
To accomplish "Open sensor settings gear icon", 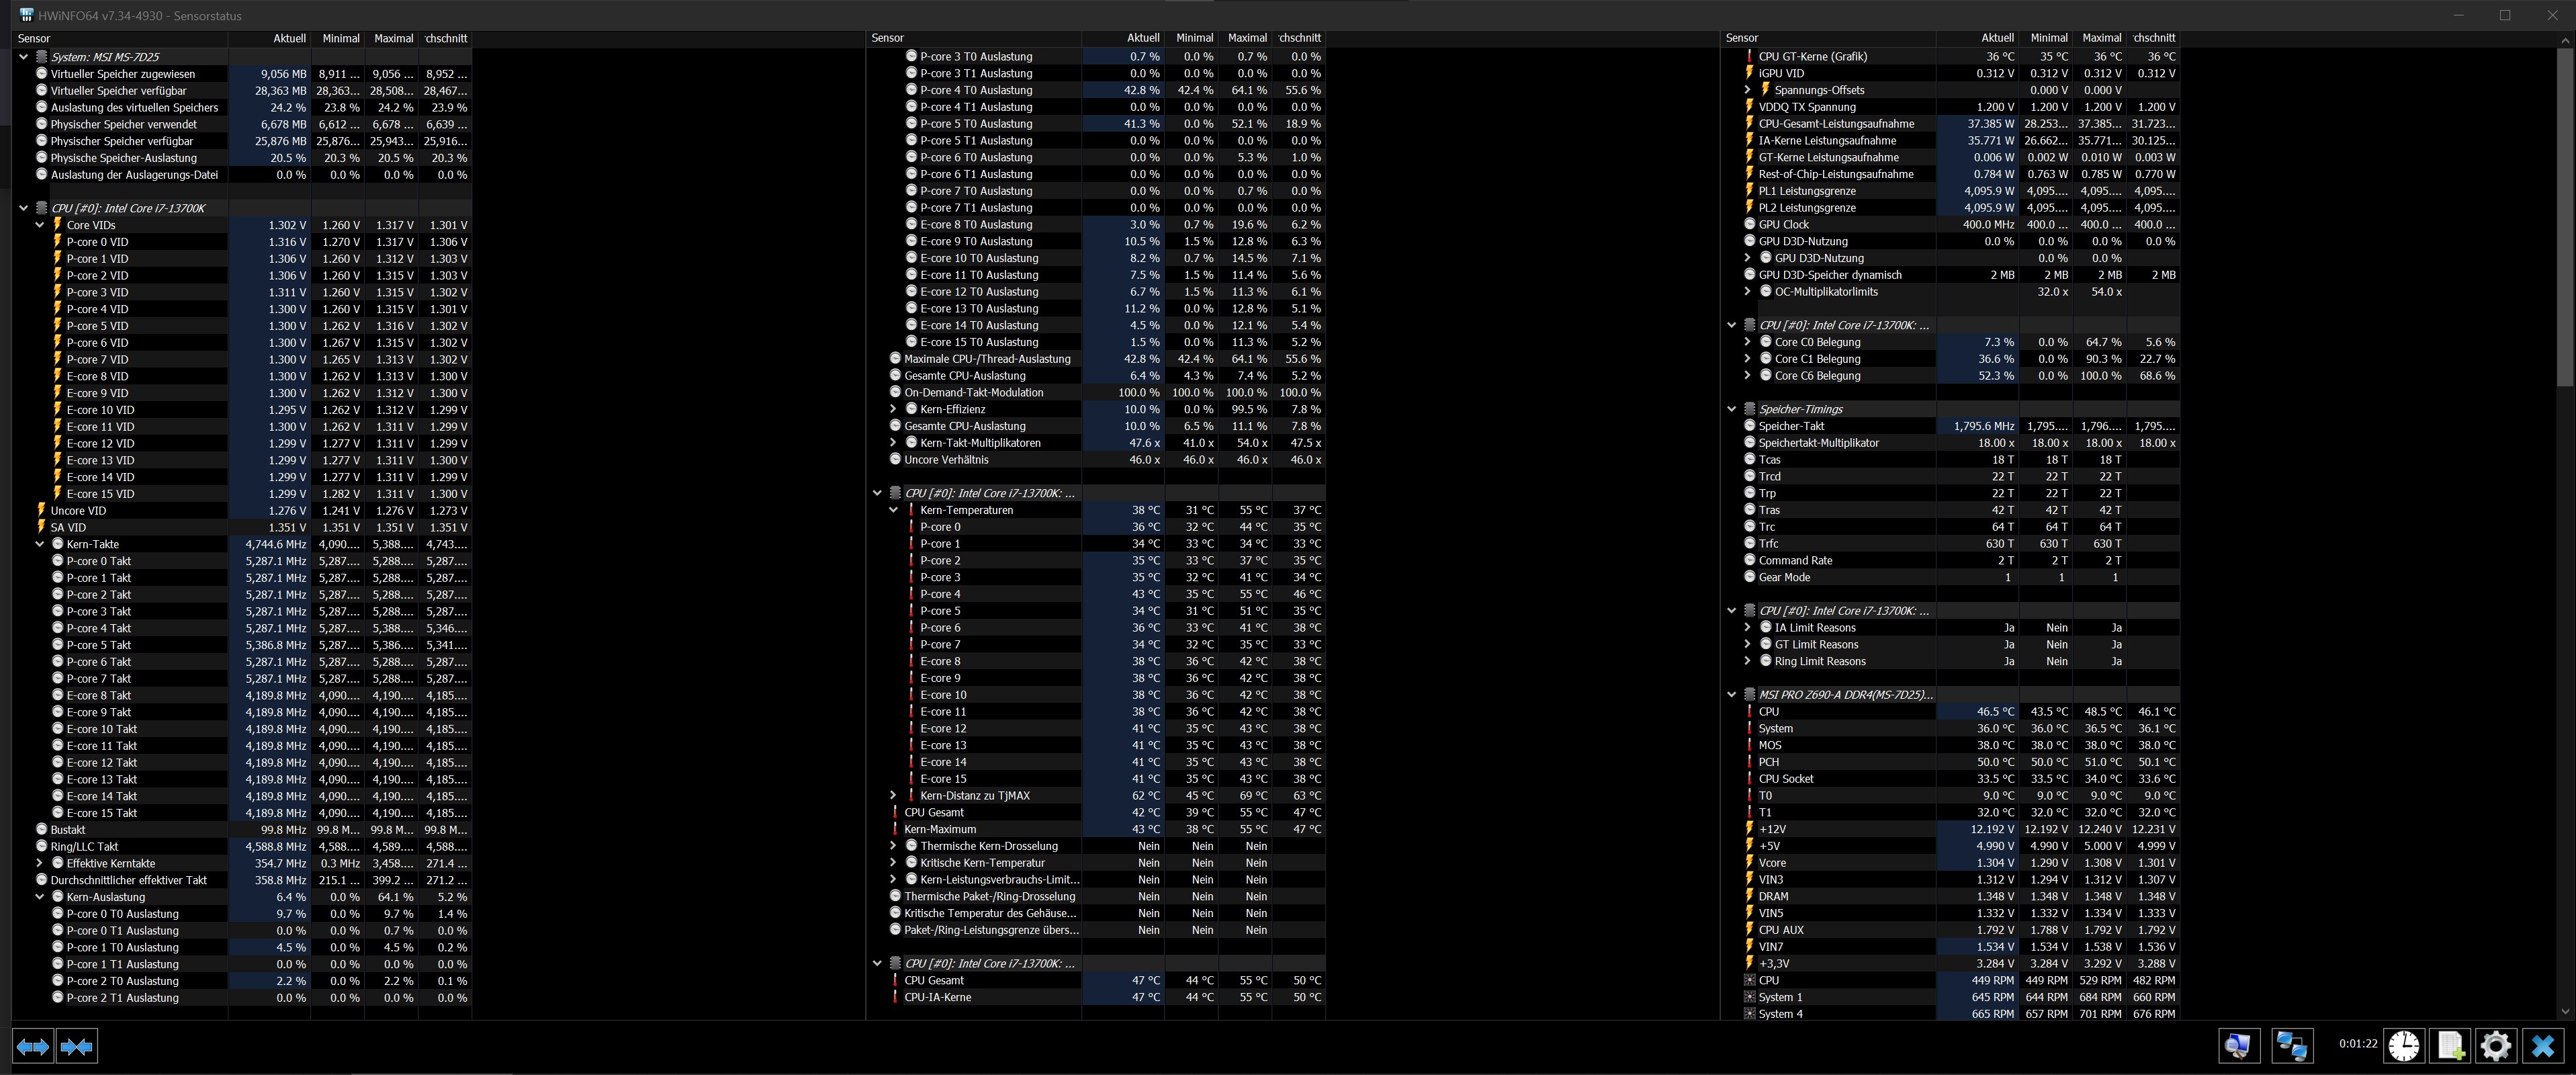I will pos(2496,1046).
